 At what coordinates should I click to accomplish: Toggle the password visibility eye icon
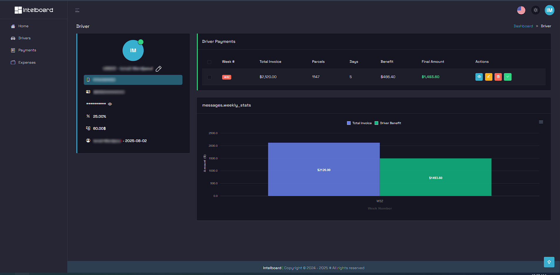(110, 104)
